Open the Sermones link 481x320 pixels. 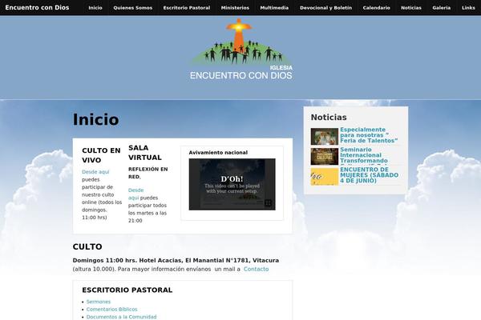pyautogui.click(x=98, y=302)
